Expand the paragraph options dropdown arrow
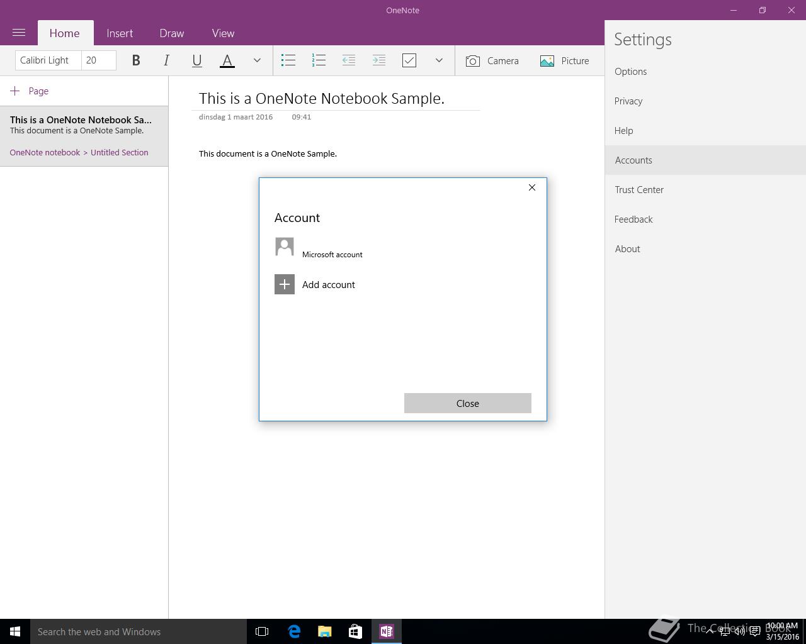The image size is (806, 644). point(439,60)
